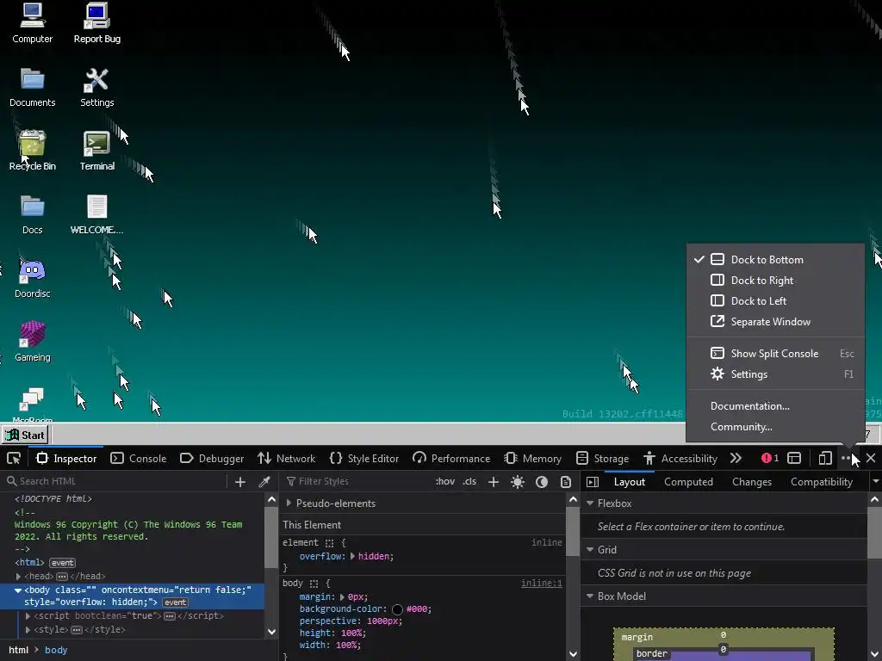Show more tools overflow chevron
Viewport: 882px width, 661px height.
click(x=736, y=458)
